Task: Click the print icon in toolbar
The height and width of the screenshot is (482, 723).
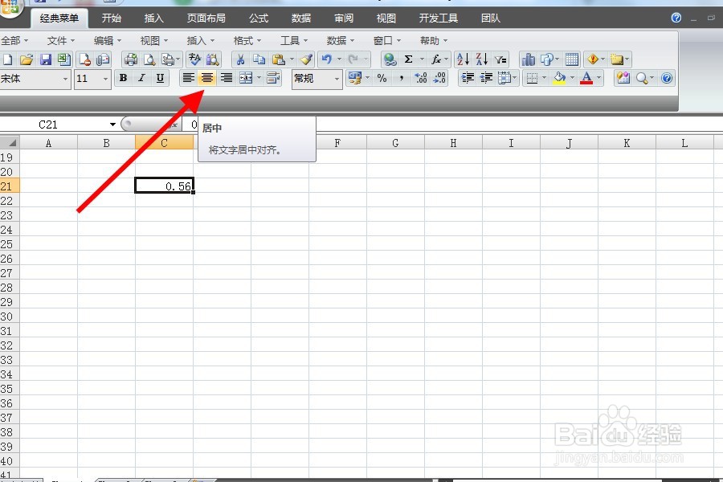Action: pos(131,59)
